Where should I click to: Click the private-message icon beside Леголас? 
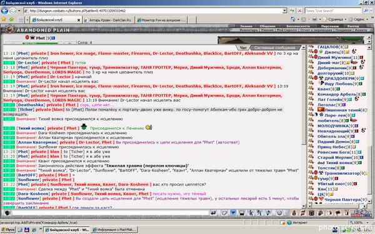(x=311, y=105)
